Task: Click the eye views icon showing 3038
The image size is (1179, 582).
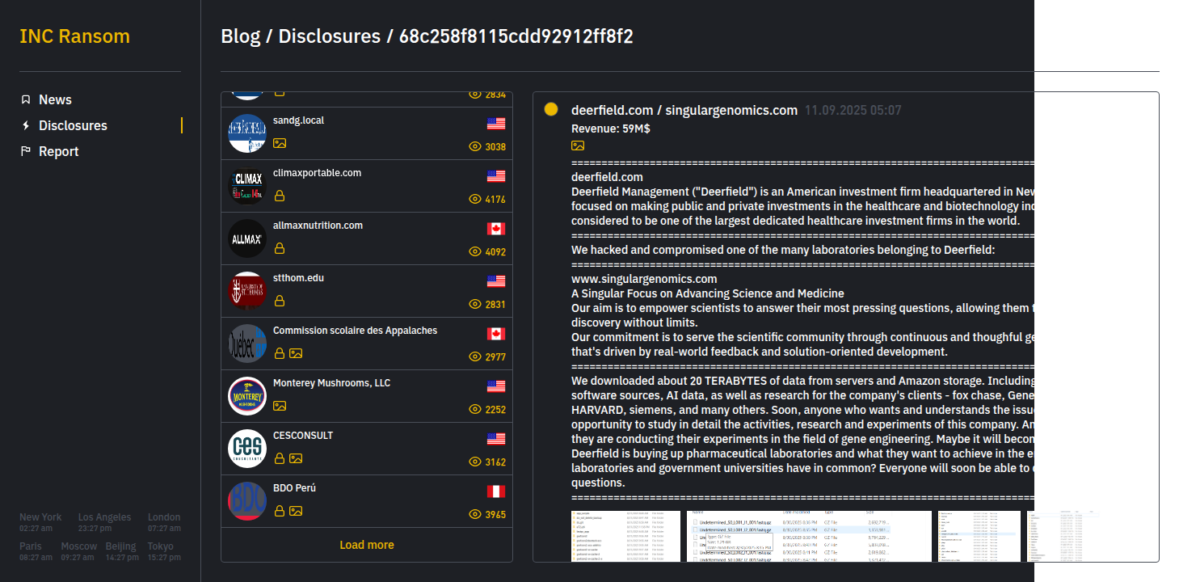Action: pyautogui.click(x=475, y=146)
